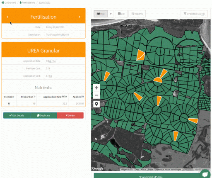
Task: Toggle the orange triangular paddock near top
Action: (x=140, y=56)
